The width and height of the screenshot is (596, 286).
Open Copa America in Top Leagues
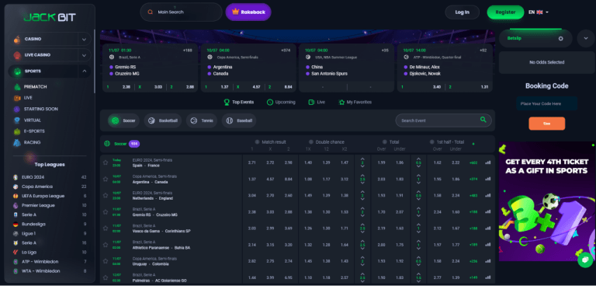click(50, 187)
